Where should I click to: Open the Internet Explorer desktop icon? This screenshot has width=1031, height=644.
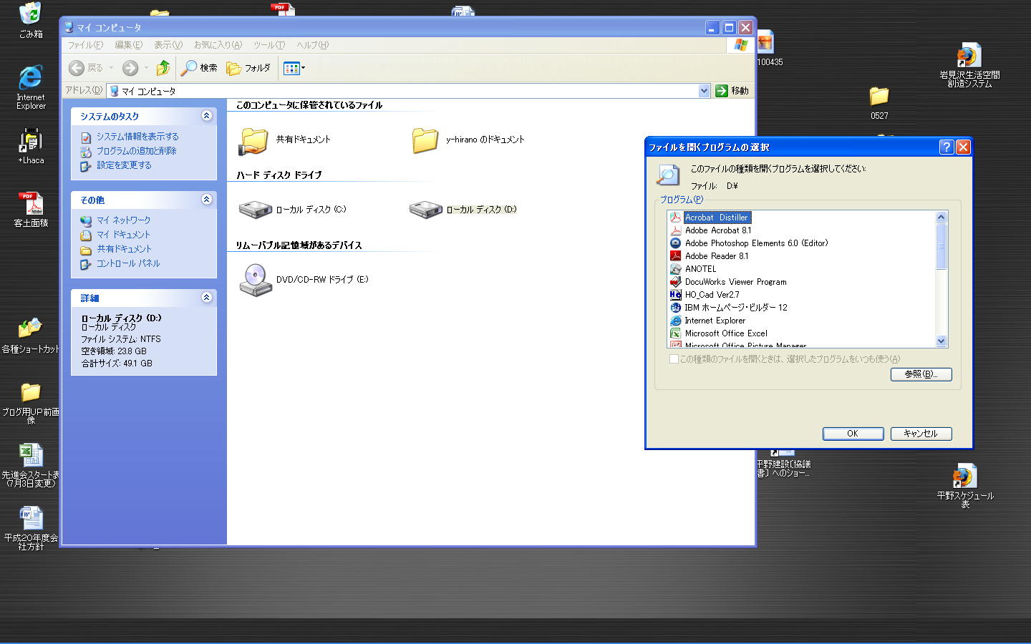[31, 78]
